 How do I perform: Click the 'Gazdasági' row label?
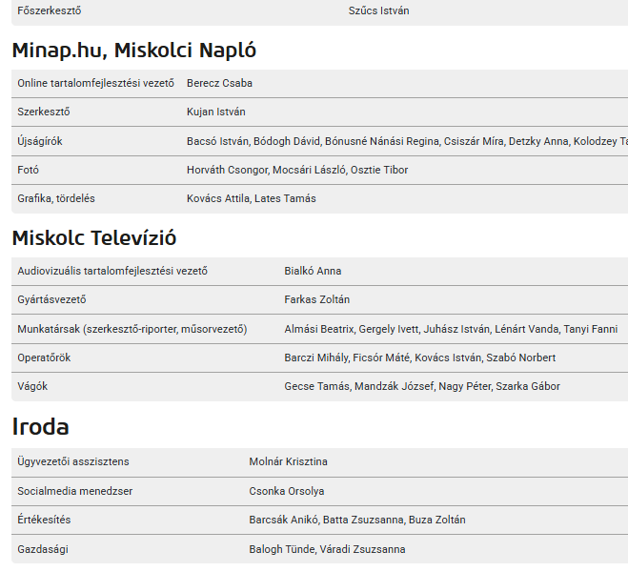(x=43, y=549)
